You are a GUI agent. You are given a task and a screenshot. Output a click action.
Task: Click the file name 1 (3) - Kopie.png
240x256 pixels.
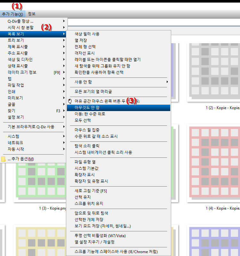(x=52, y=208)
